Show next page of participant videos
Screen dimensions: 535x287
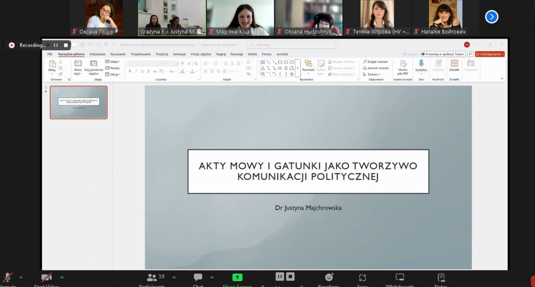pos(491,17)
